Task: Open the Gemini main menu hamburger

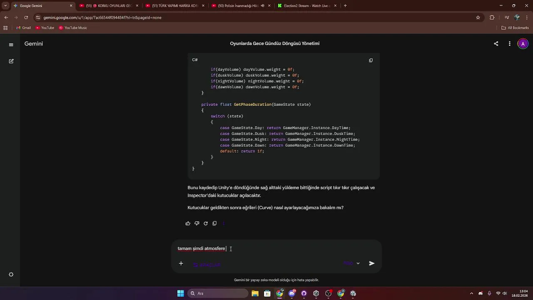Action: (x=11, y=45)
